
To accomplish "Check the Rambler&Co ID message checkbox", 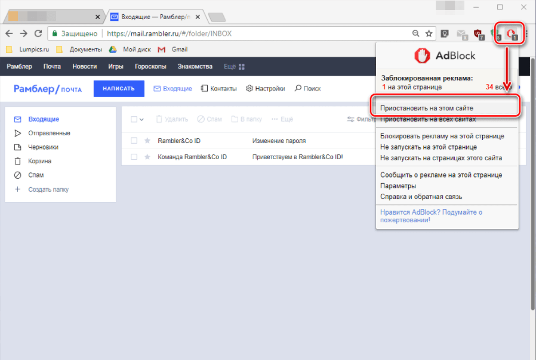I will point(134,141).
